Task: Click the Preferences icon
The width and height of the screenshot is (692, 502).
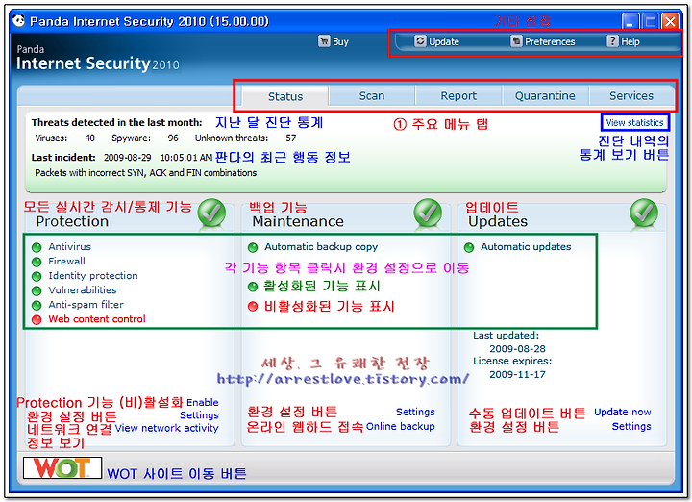Action: [516, 41]
